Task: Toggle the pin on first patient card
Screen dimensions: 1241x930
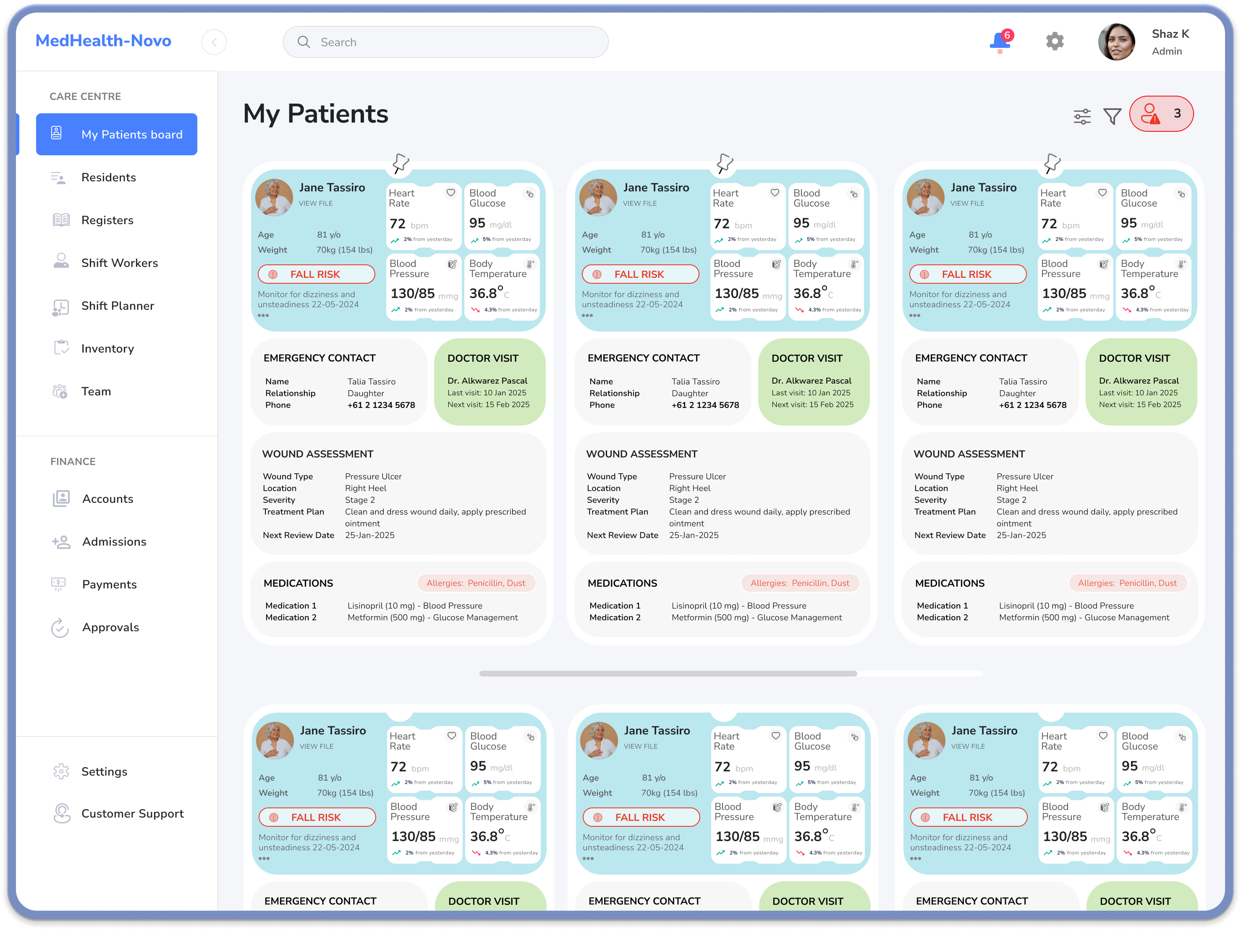Action: click(x=401, y=163)
